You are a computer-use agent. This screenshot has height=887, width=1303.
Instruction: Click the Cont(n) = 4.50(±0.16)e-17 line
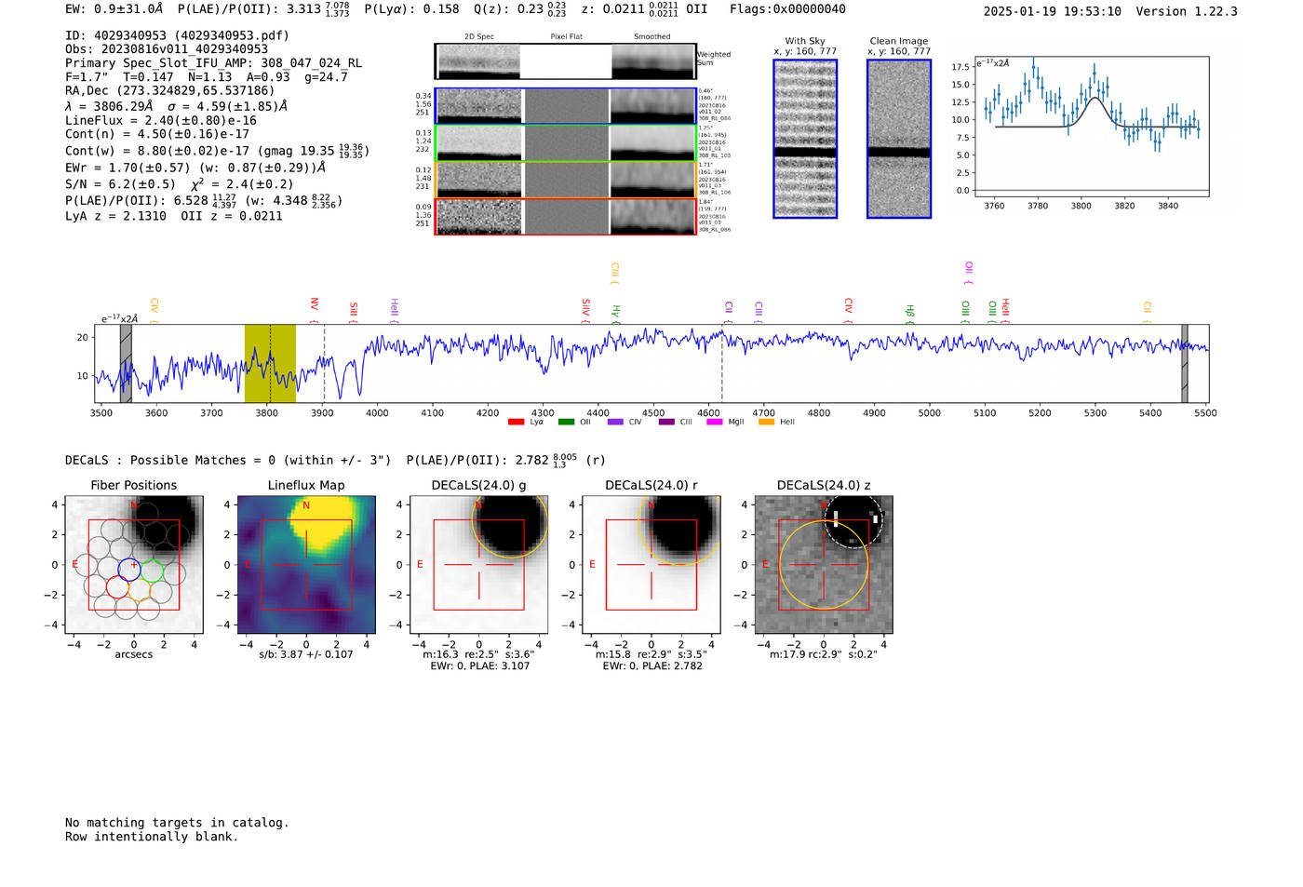coord(157,134)
